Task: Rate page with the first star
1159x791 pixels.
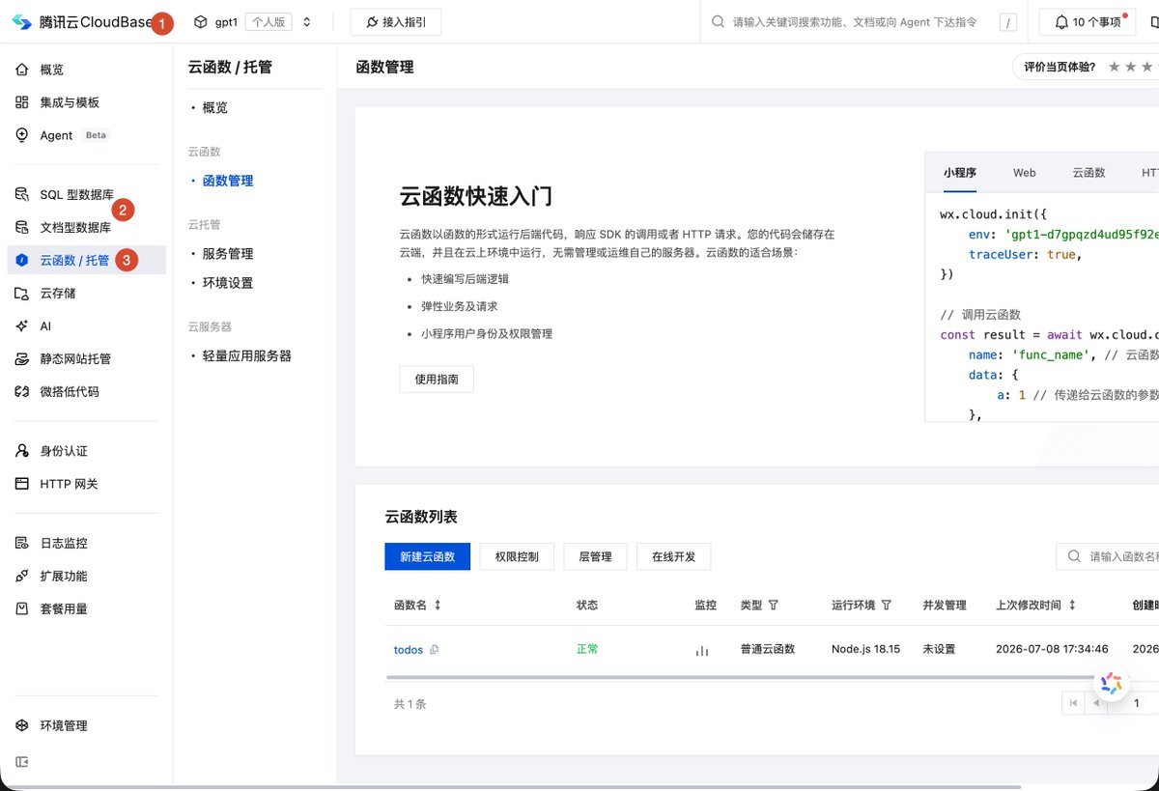Action: coord(1115,67)
